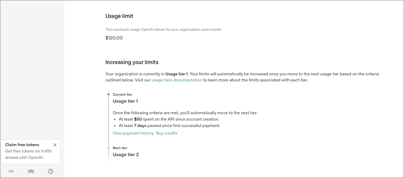Click the Usage tier 2 heading
This screenshot has height=178, width=404.
tap(126, 155)
